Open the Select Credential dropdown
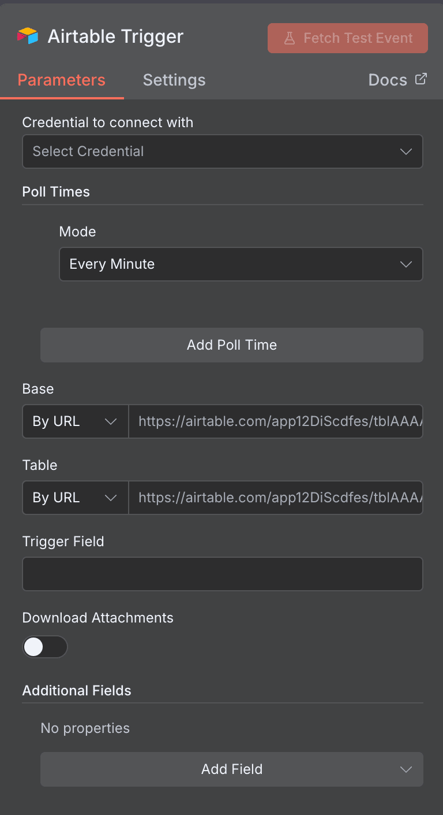This screenshot has width=443, height=815. pos(222,151)
